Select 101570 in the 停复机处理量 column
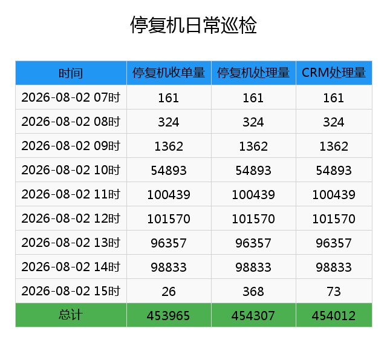Image resolution: width=387 pixels, height=351 pixels. 253,218
